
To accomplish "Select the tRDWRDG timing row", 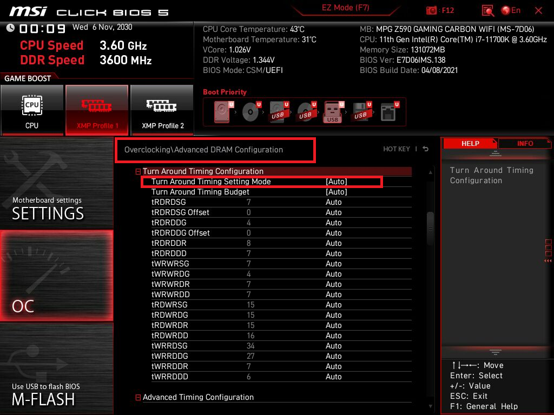I will pos(281,315).
